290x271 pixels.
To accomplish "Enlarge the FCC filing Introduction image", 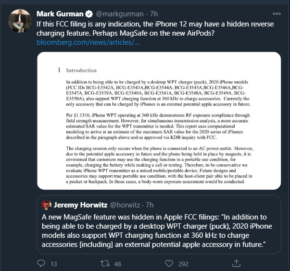I will [159, 121].
